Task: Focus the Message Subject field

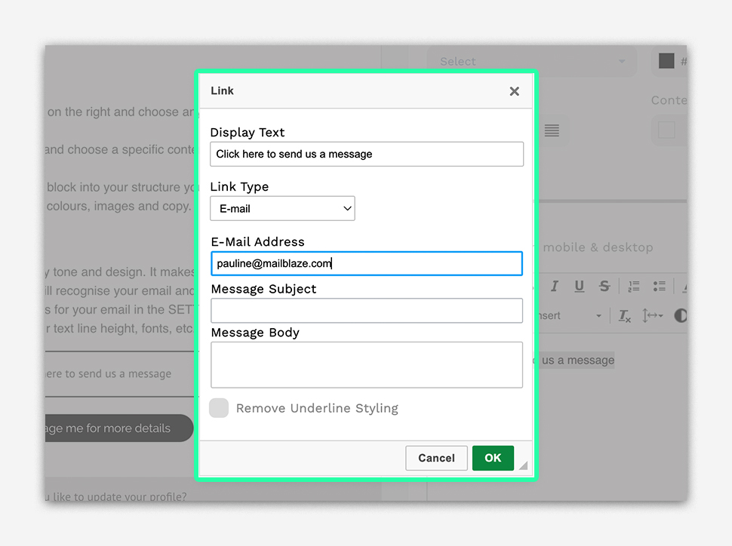Action: click(366, 311)
